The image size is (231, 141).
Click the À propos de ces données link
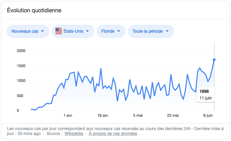(113, 134)
